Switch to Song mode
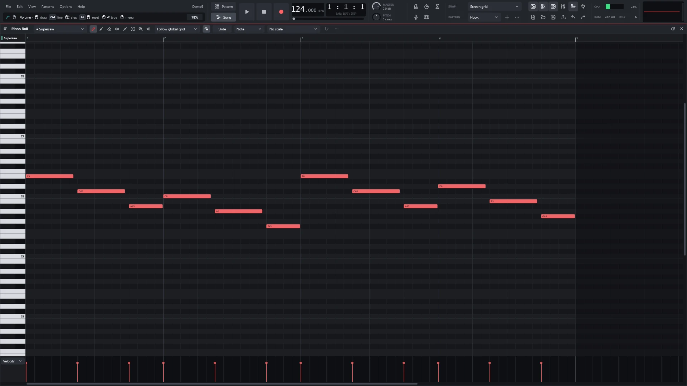 click(x=223, y=17)
